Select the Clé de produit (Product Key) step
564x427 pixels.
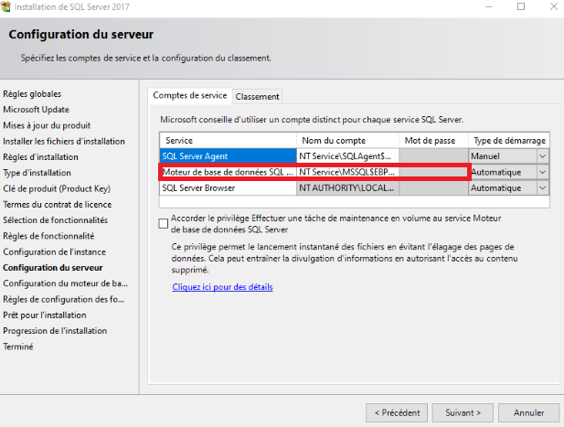(57, 189)
